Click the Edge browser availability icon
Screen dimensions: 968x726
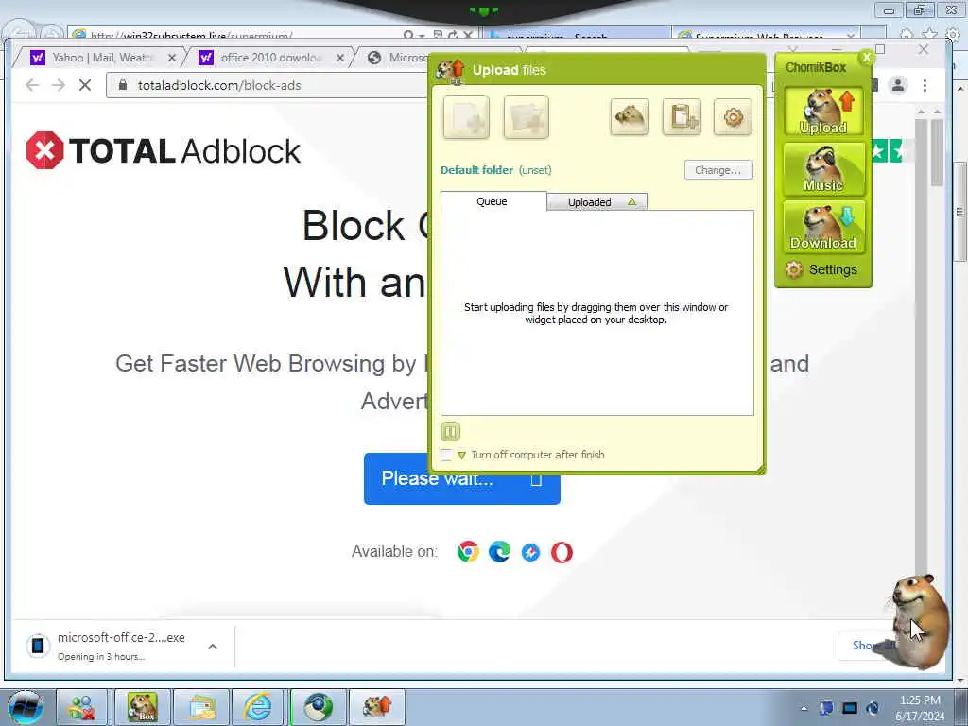pyautogui.click(x=499, y=551)
